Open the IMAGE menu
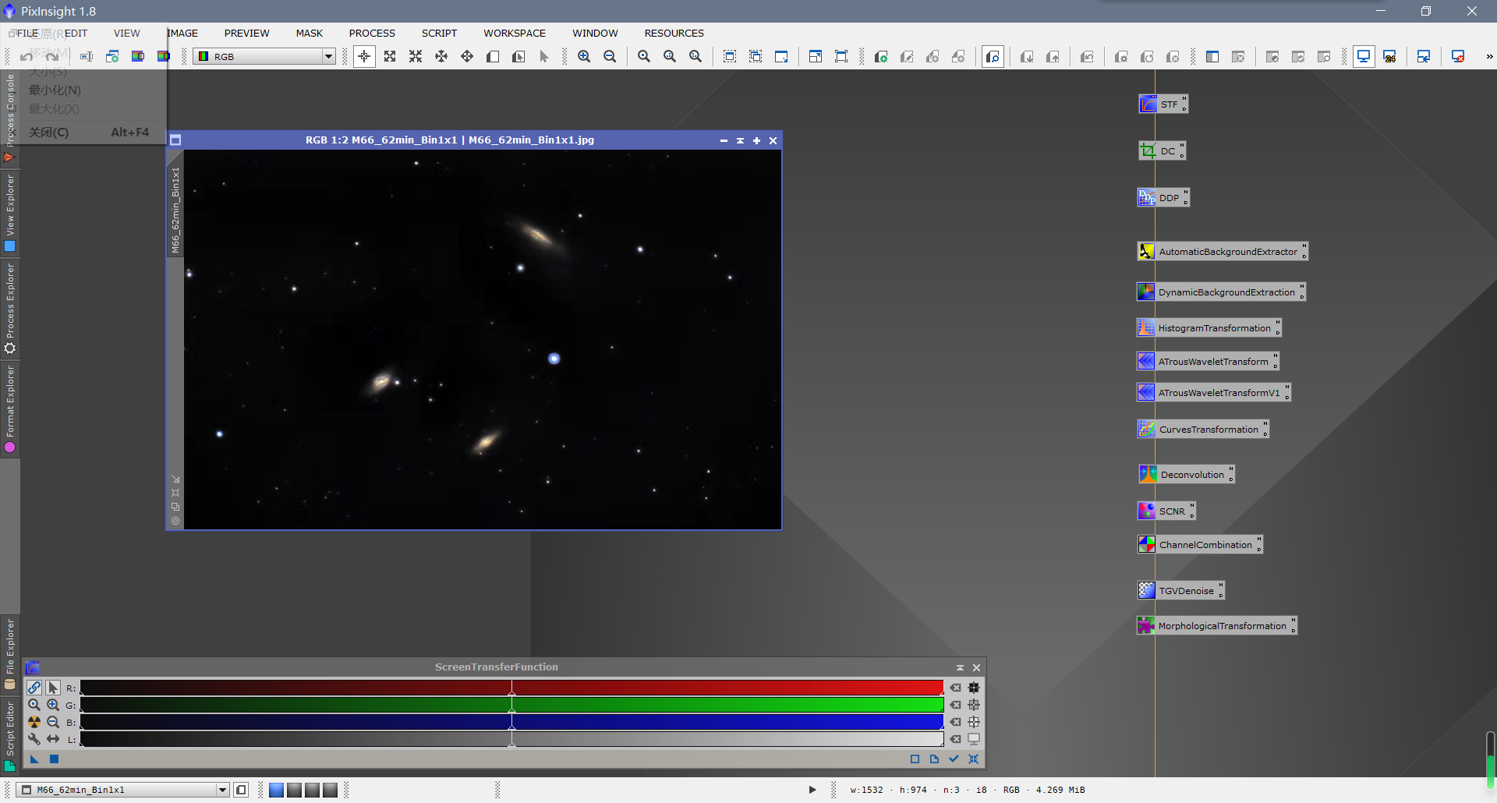The height and width of the screenshot is (803, 1497). point(182,33)
